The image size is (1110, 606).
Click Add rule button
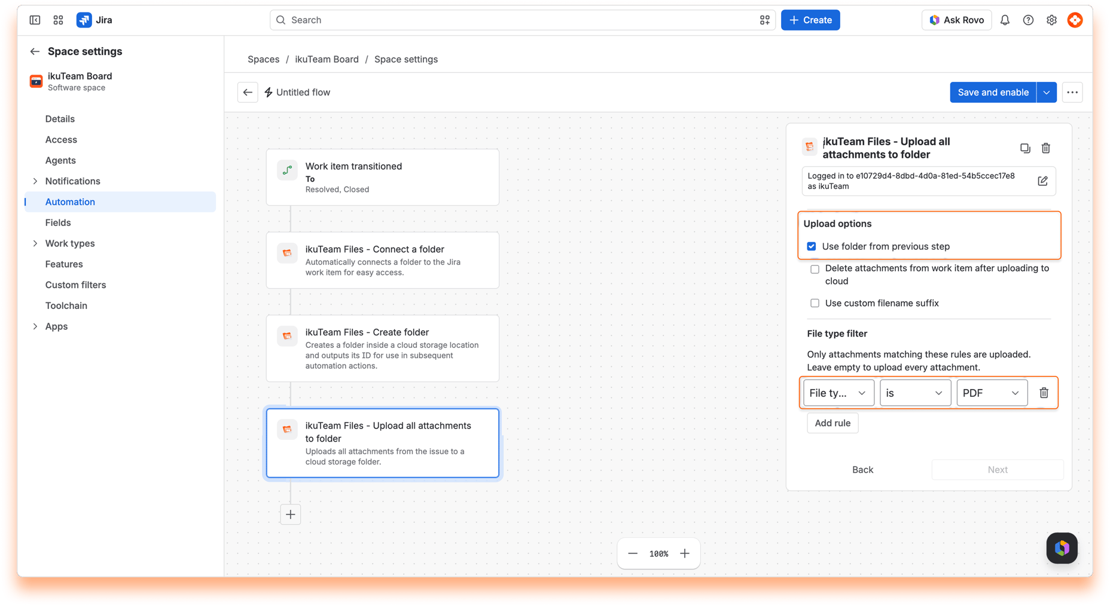(832, 423)
